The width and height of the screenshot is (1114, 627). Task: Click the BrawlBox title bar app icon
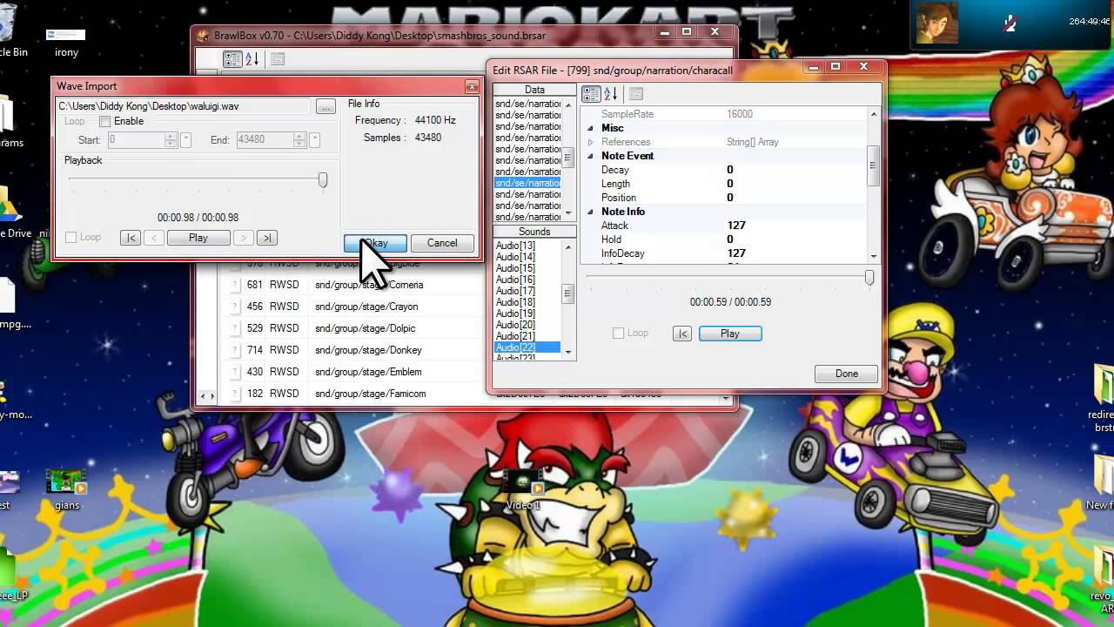tap(204, 36)
